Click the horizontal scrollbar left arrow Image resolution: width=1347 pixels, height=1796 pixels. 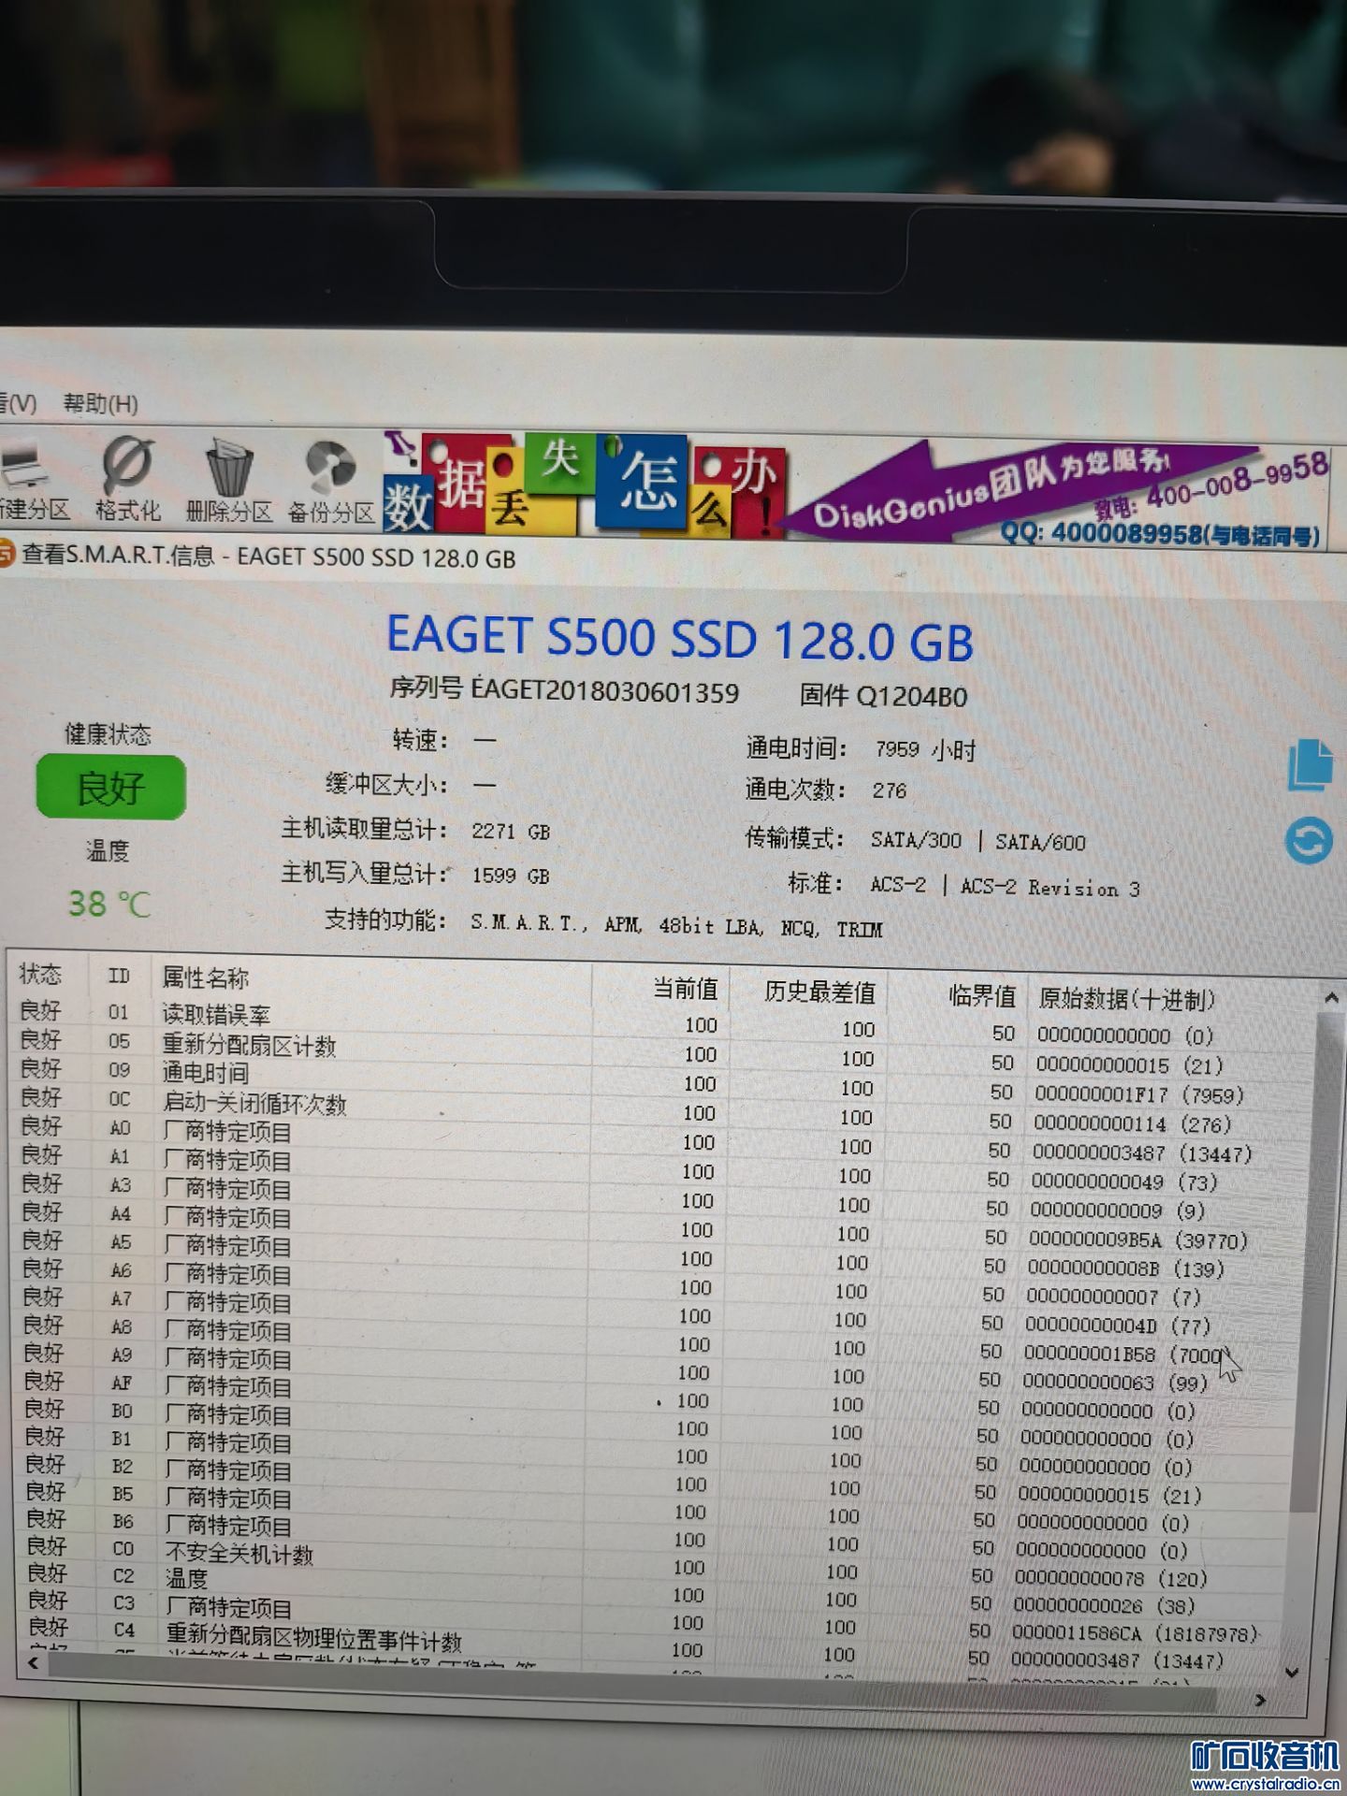(x=34, y=1662)
